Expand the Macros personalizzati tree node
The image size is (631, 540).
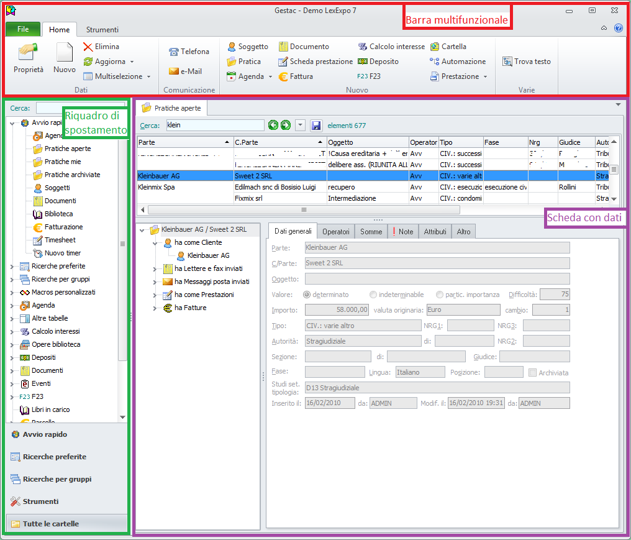tap(12, 293)
